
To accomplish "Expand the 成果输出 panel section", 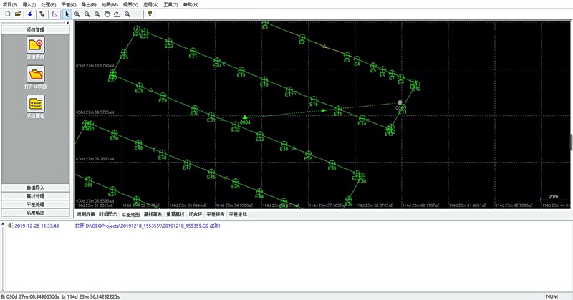I will (x=36, y=211).
